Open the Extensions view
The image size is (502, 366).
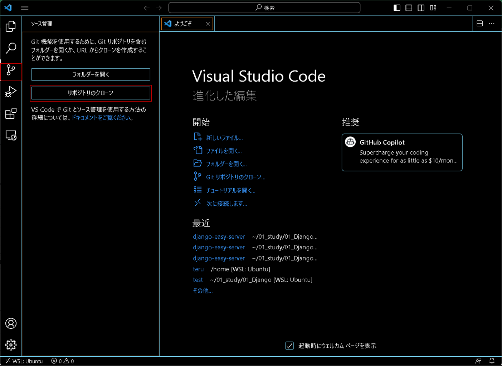pos(11,114)
